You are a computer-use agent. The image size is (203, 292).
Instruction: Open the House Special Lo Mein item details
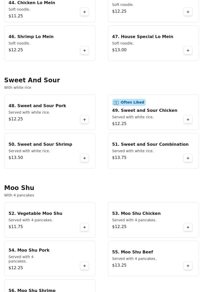pyautogui.click(x=142, y=37)
